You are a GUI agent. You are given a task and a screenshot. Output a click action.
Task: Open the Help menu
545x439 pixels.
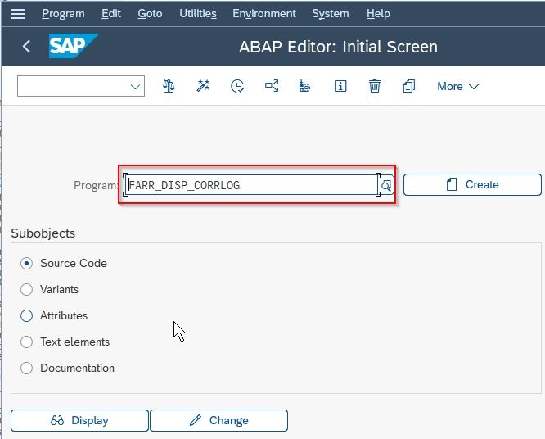(x=378, y=14)
